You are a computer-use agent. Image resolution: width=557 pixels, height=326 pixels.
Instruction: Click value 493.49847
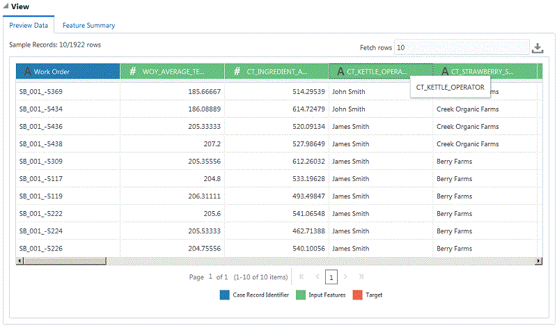tap(308, 196)
